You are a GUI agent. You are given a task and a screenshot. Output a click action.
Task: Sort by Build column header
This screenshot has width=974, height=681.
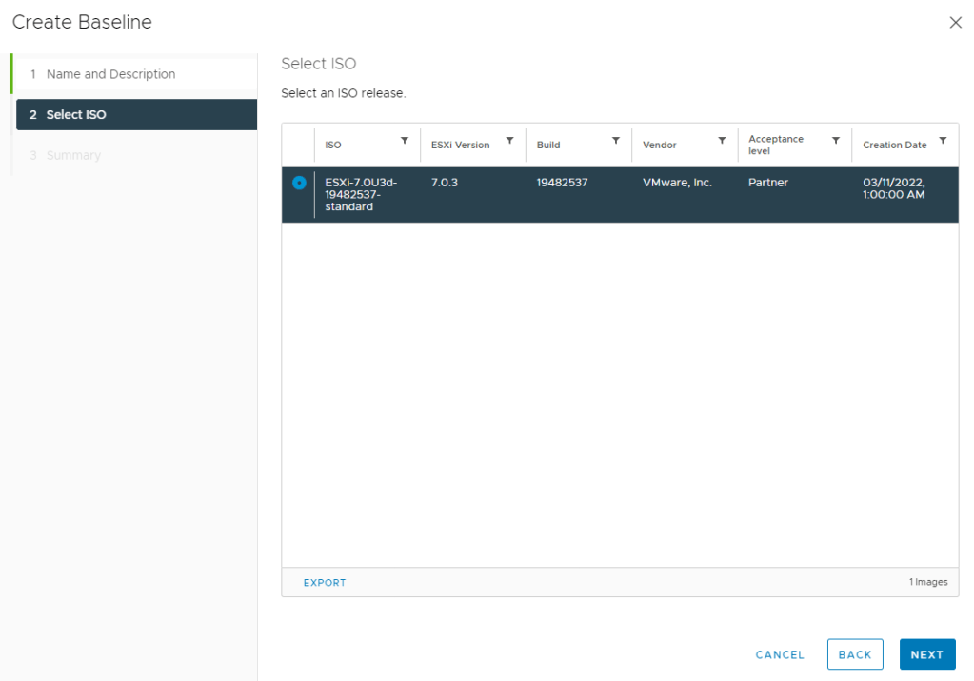(548, 146)
